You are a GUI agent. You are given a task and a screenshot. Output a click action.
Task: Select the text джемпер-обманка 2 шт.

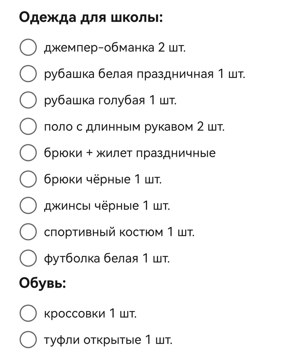[x=115, y=47]
